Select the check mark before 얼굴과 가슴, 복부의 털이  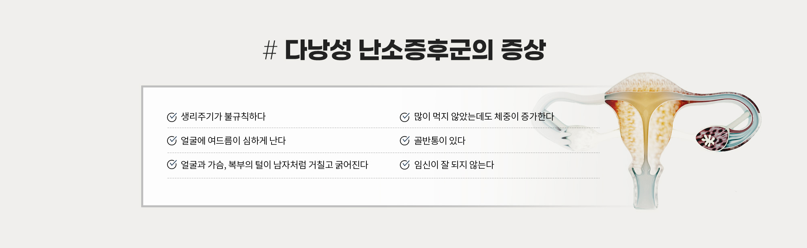coord(172,164)
